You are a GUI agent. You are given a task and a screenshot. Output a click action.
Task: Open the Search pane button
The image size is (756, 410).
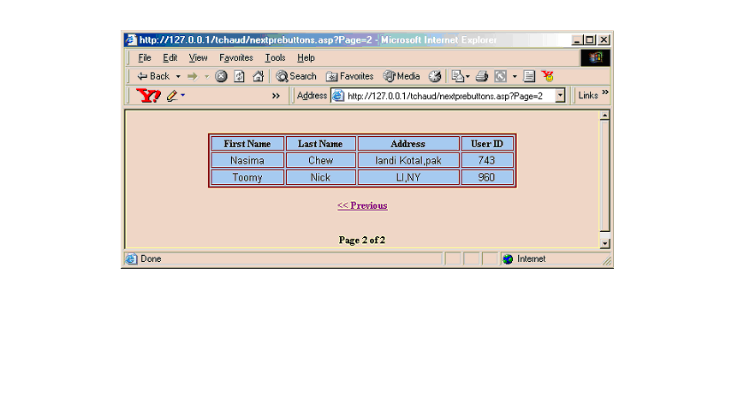click(x=296, y=76)
